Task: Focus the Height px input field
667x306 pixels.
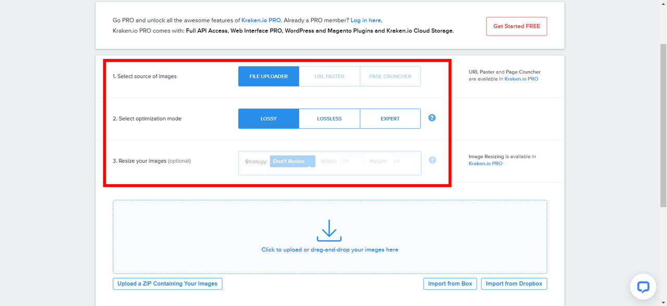Action: [x=404, y=161]
